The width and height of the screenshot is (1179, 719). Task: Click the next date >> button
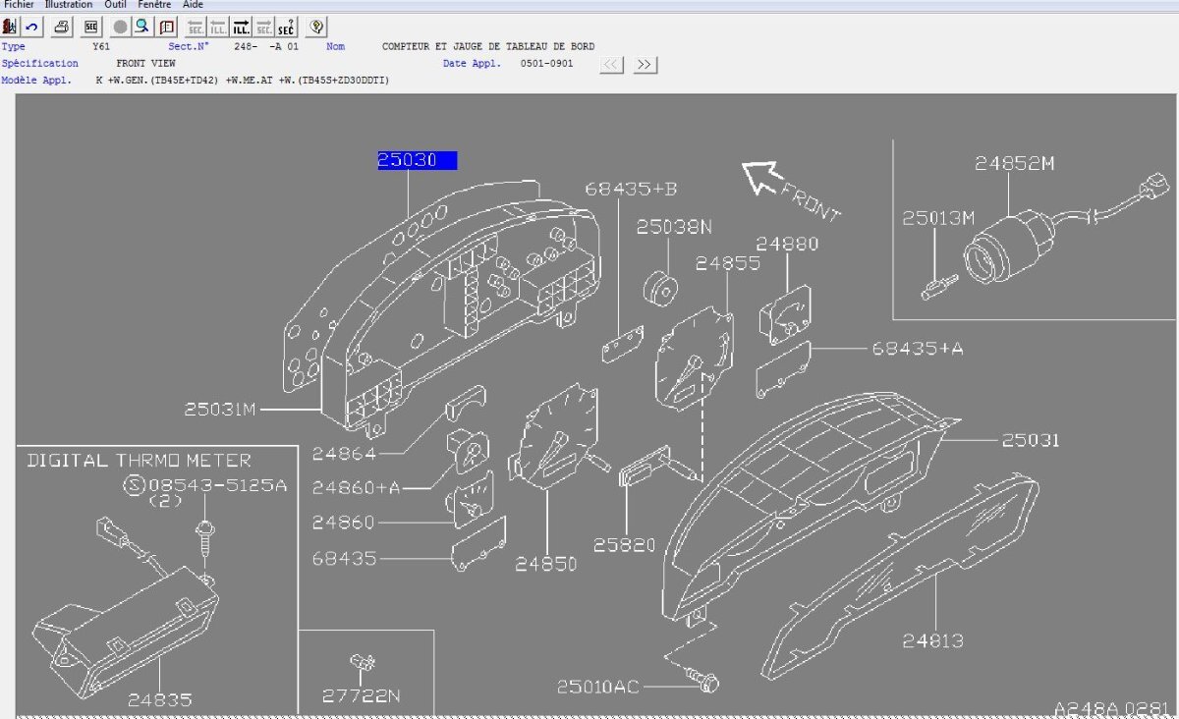[645, 65]
